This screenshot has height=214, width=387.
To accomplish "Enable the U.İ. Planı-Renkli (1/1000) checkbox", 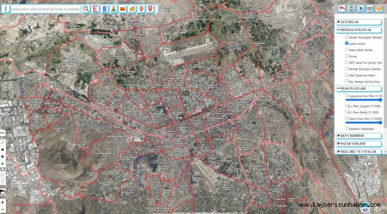I will [347, 112].
